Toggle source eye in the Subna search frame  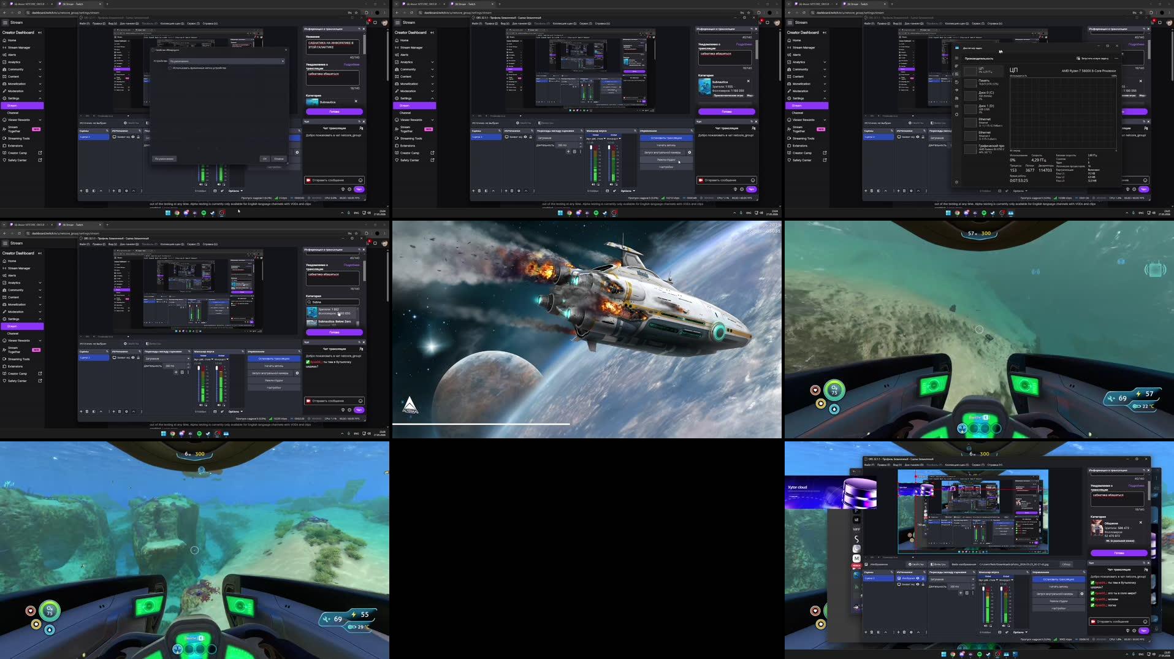[133, 357]
